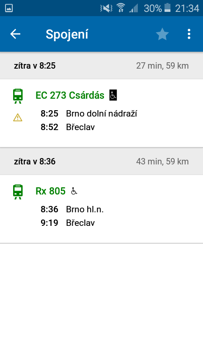Screen dimensions: 203x339
Task: Toggle the favorite star icon
Action: click(x=162, y=34)
